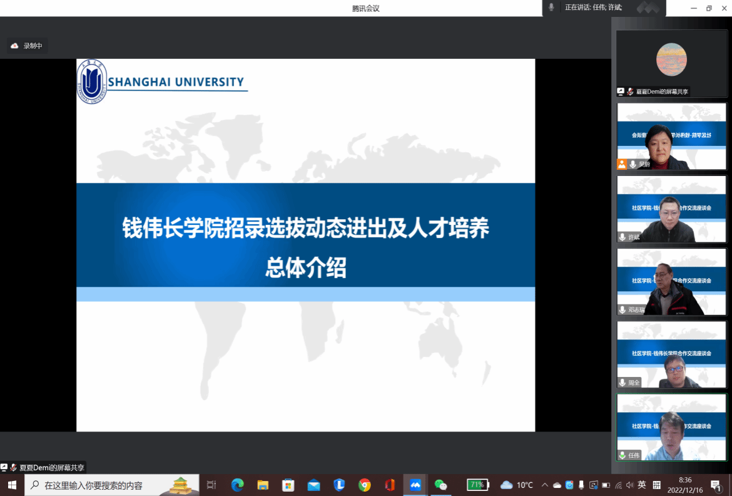Mute 任伟's microphone on his video tile
Viewport: 732px width, 496px height.
(621, 455)
